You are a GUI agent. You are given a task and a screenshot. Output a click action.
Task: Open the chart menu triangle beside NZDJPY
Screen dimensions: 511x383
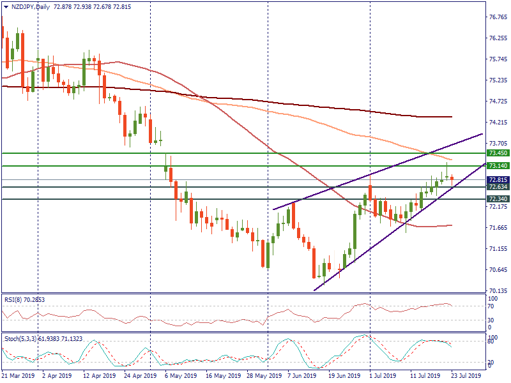[5, 6]
